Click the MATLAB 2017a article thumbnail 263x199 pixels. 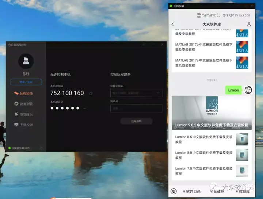click(x=242, y=63)
